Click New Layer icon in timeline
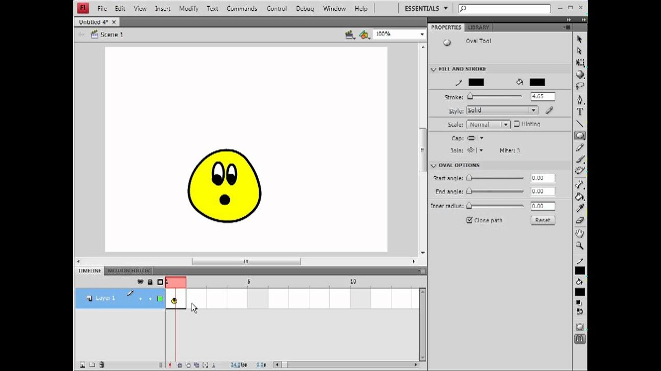Image resolution: width=661 pixels, height=371 pixels. (x=83, y=365)
